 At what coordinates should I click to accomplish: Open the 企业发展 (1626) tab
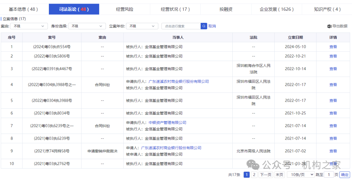coord(277,9)
